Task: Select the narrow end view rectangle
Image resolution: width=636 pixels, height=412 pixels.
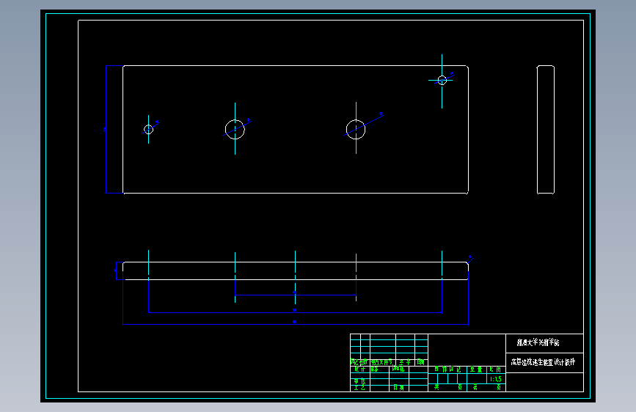Action: coord(546,130)
